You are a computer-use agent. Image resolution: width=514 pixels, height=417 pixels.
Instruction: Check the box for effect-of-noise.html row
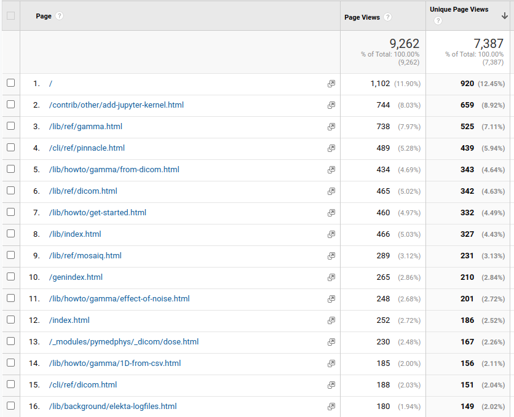[11, 298]
